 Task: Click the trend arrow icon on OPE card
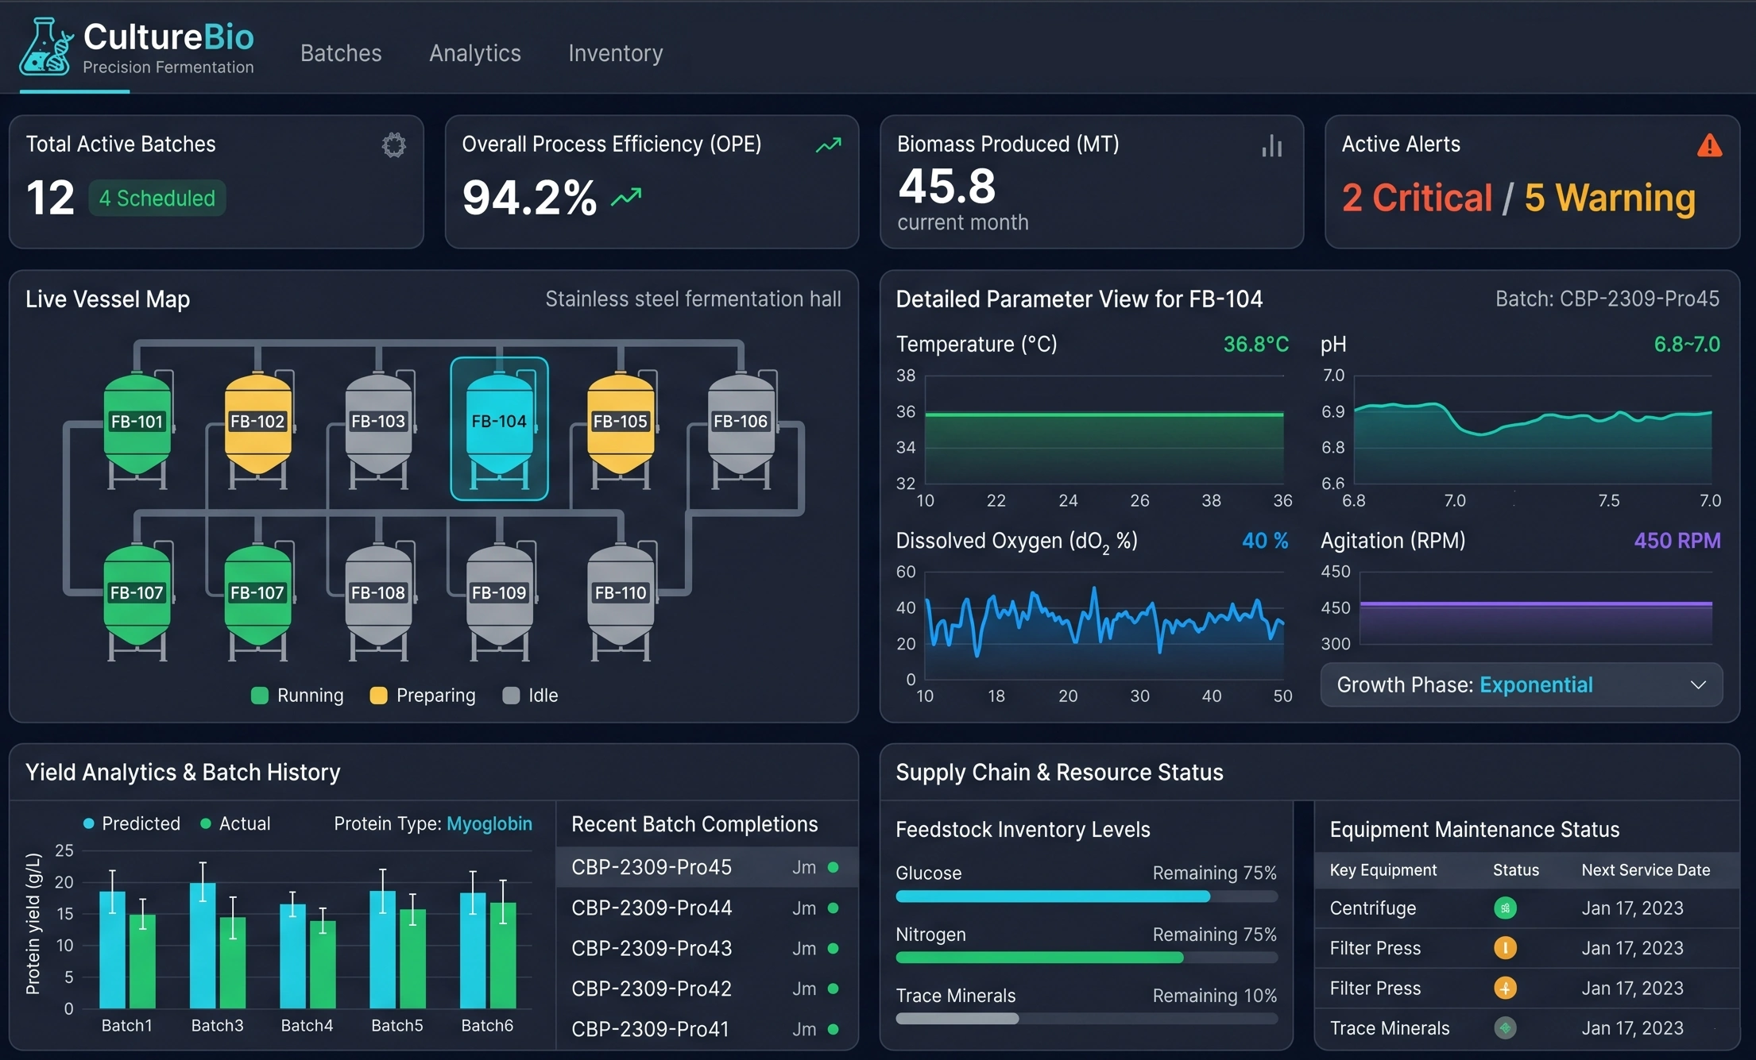point(828,145)
